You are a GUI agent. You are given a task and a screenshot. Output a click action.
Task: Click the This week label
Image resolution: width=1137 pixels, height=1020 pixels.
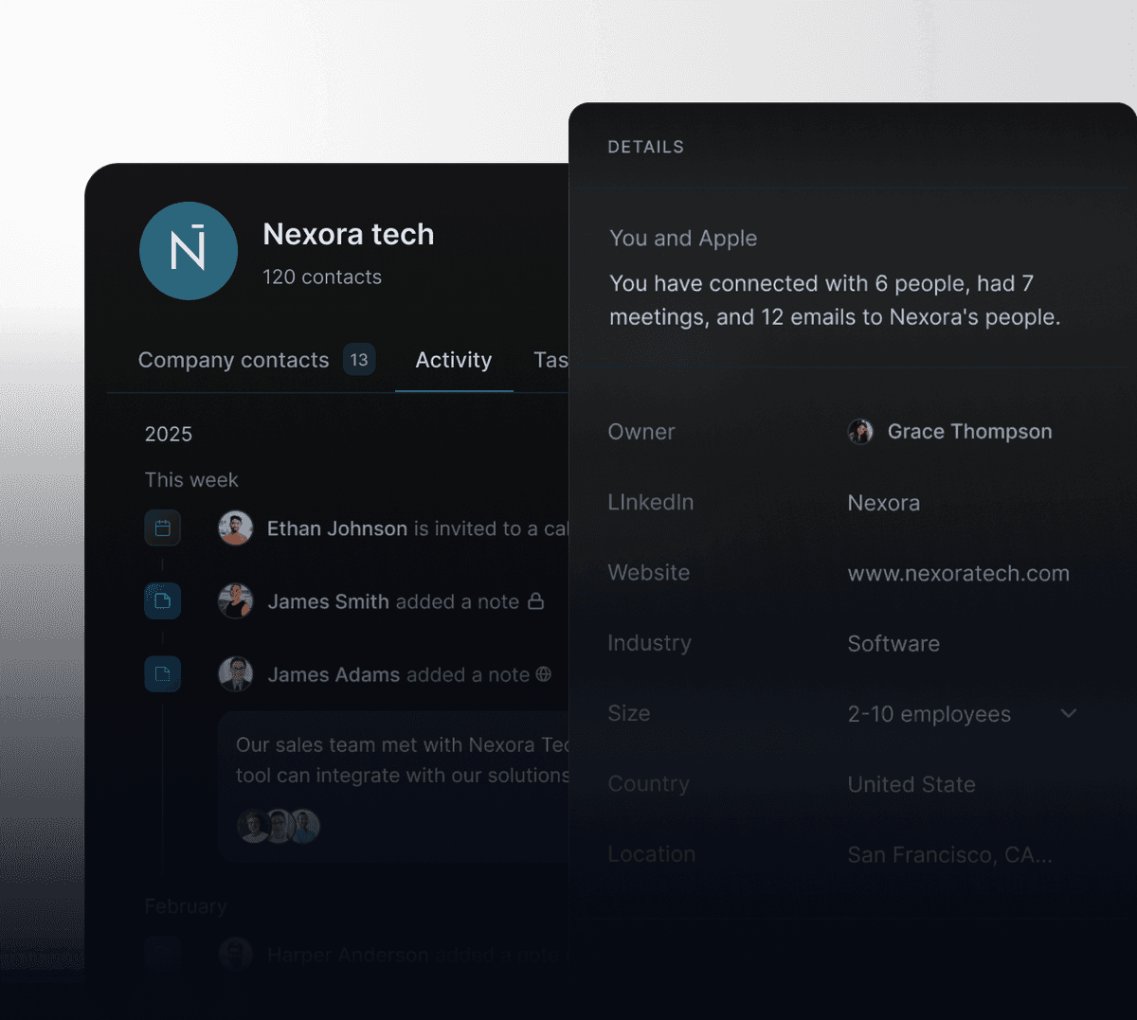(x=191, y=480)
